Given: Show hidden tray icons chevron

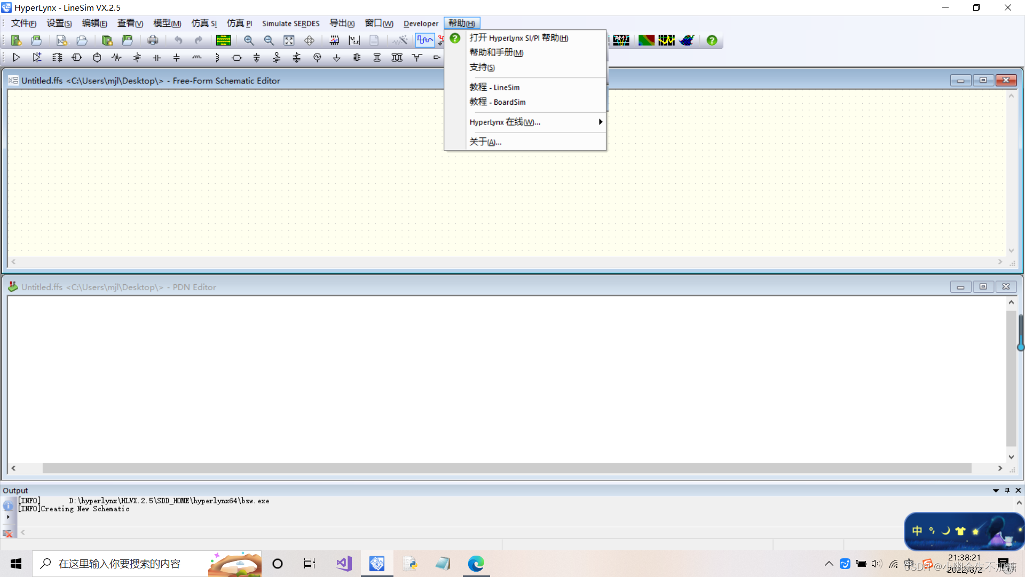Looking at the screenshot, I should click(829, 564).
